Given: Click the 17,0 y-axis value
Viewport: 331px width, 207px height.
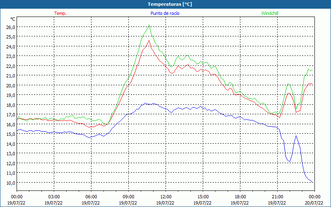Looking at the screenshot, I should [x=11, y=115].
